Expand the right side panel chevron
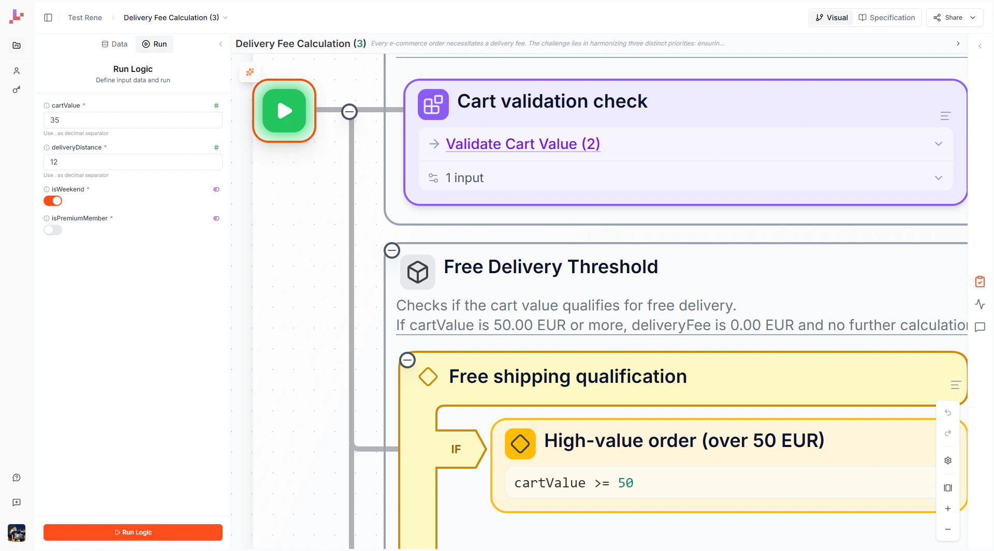 (980, 46)
